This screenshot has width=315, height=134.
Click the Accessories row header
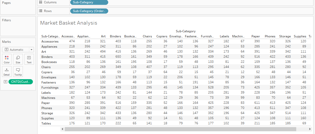tap(50, 42)
